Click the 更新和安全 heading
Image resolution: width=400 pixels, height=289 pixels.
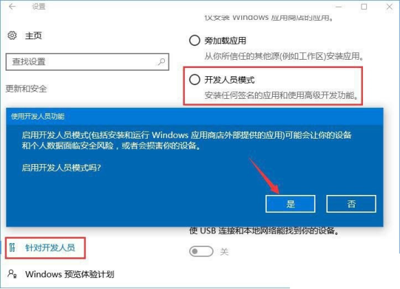click(26, 89)
